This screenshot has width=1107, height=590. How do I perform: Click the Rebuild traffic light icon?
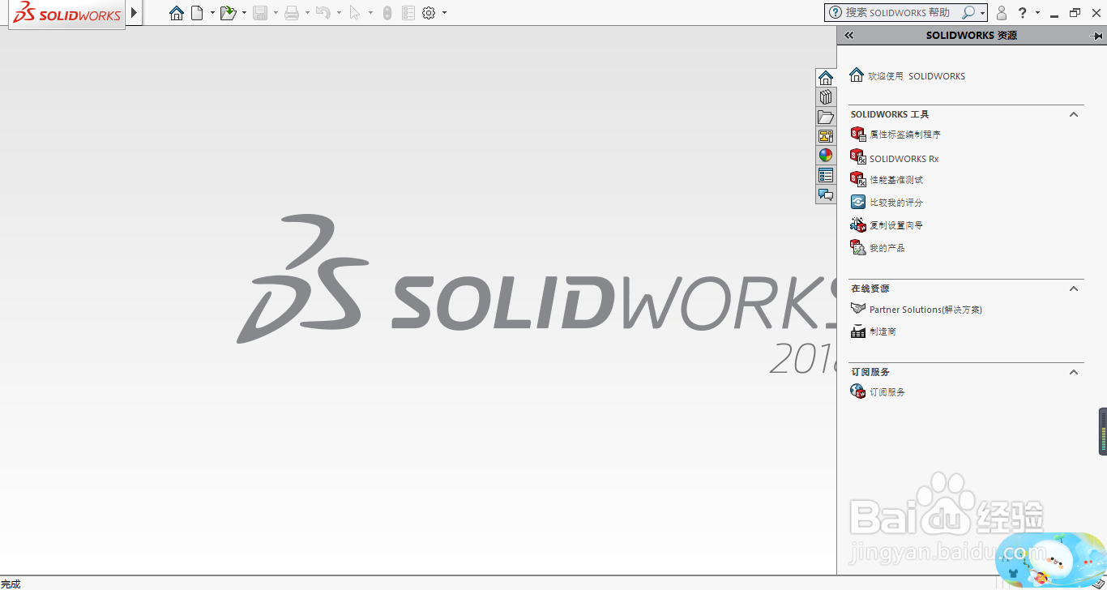[x=387, y=13]
